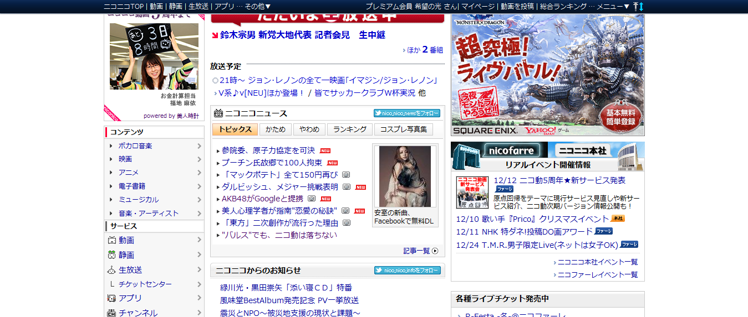
Task: Open "バルス"でも、ニコ動は落ちない headline
Action: [279, 235]
